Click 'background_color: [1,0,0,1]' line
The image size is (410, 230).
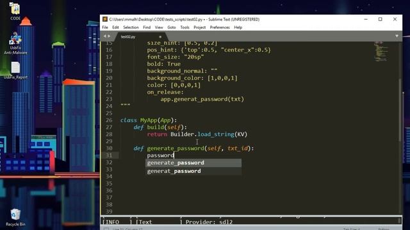pos(192,78)
